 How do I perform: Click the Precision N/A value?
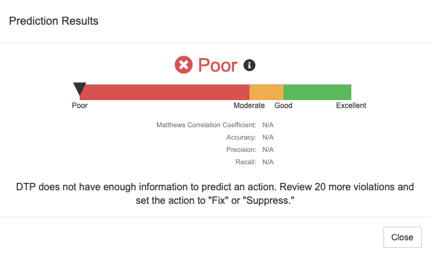click(268, 150)
